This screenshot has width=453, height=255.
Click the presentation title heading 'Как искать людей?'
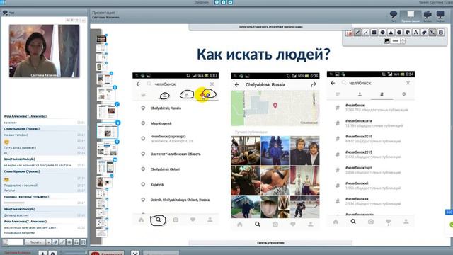[263, 55]
